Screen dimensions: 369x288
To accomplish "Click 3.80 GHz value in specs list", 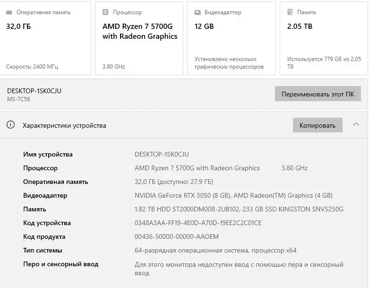I will pyautogui.click(x=294, y=168).
